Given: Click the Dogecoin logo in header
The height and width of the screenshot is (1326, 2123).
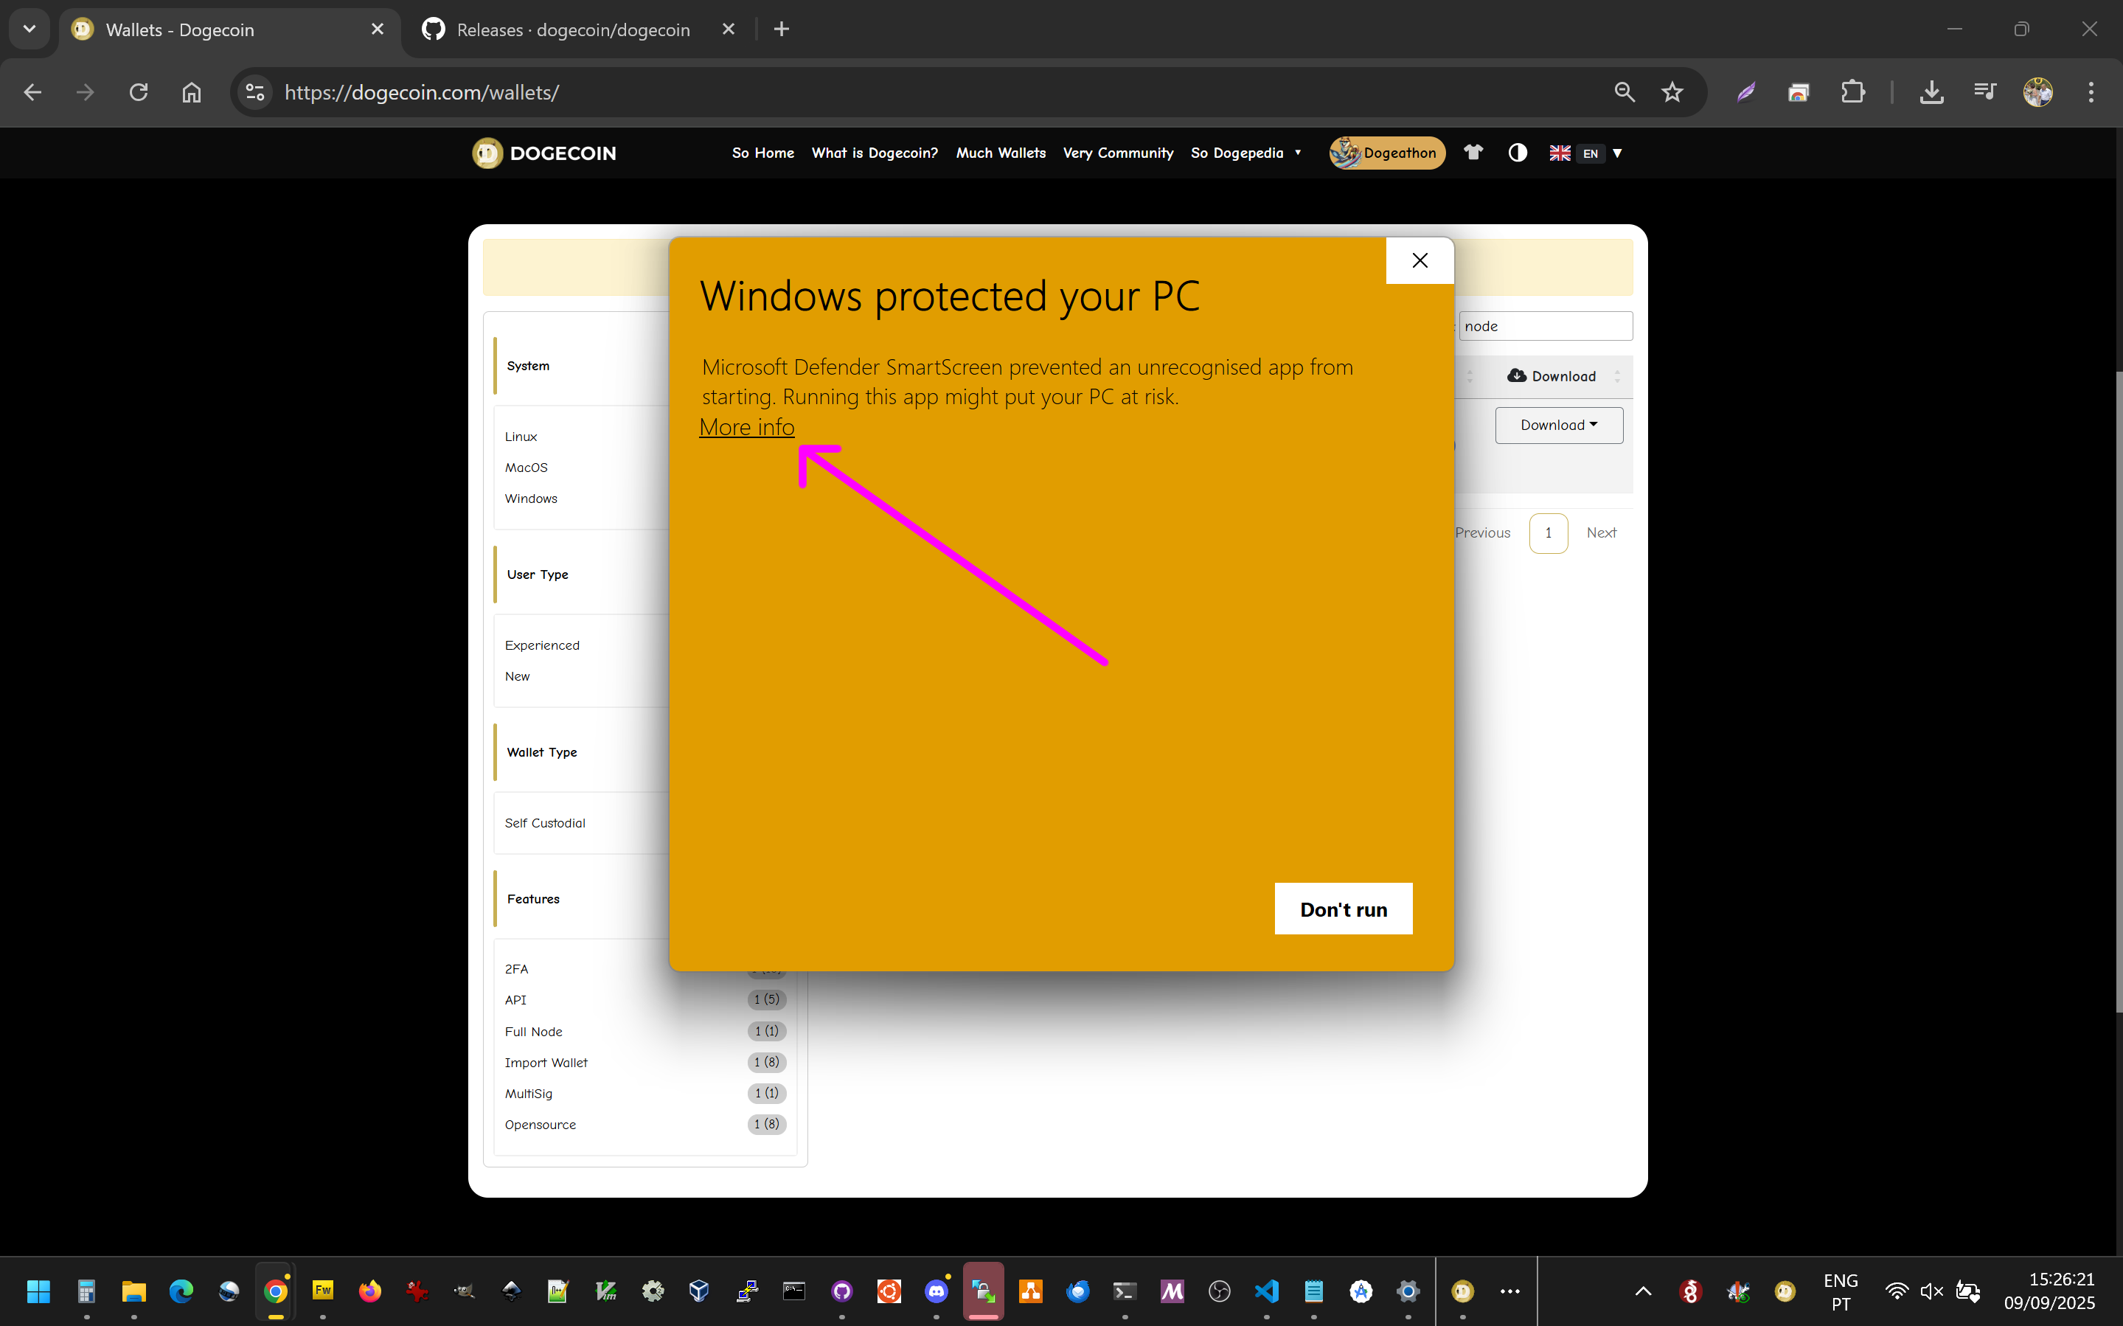Looking at the screenshot, I should click(x=544, y=153).
